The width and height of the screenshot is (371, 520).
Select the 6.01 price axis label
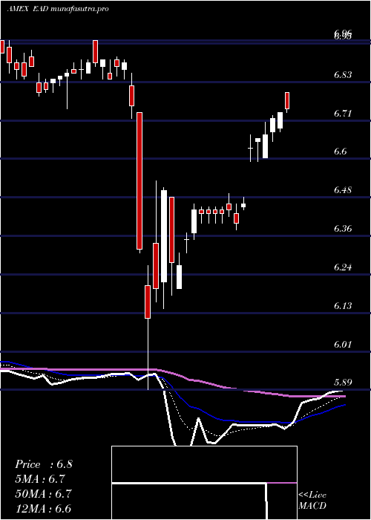343,344
